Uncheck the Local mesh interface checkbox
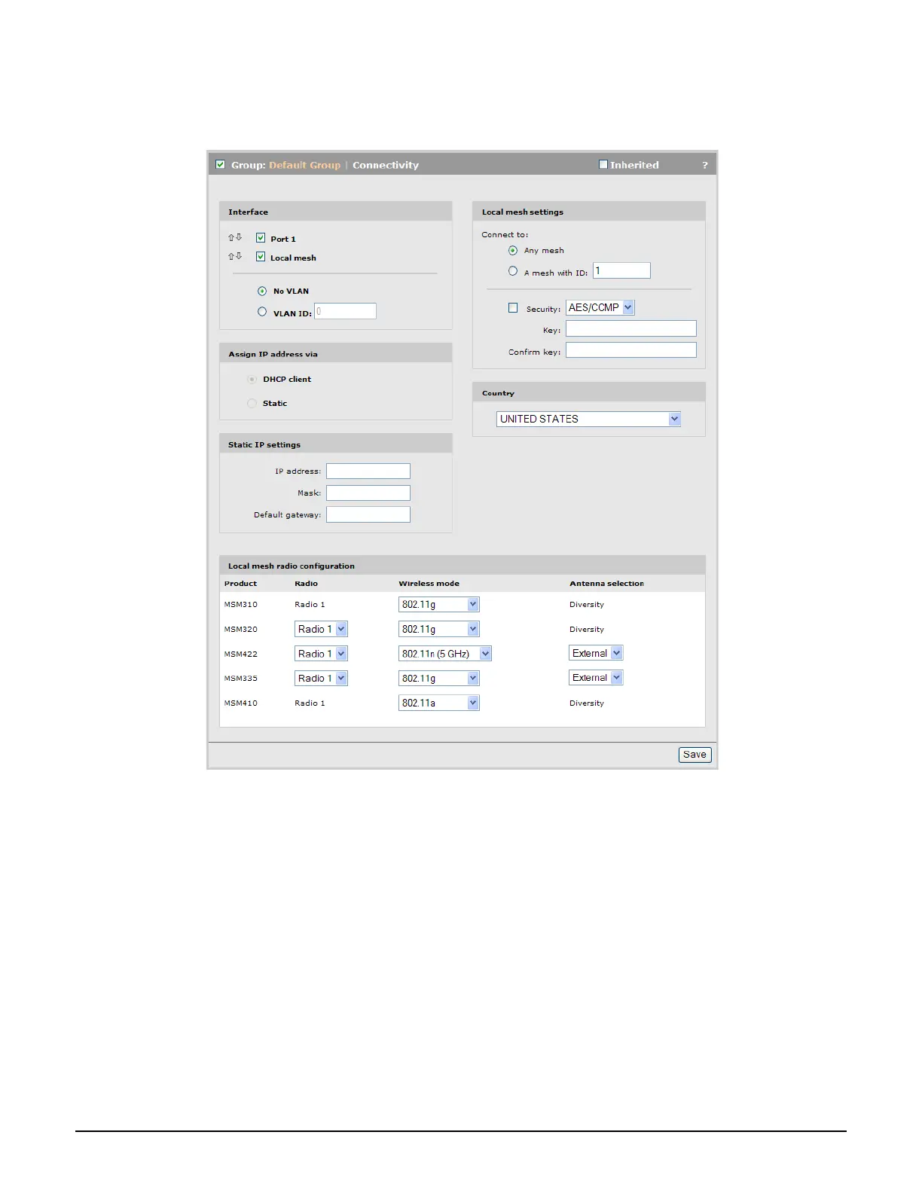Image resolution: width=922 pixels, height=1193 pixels. pos(261,257)
